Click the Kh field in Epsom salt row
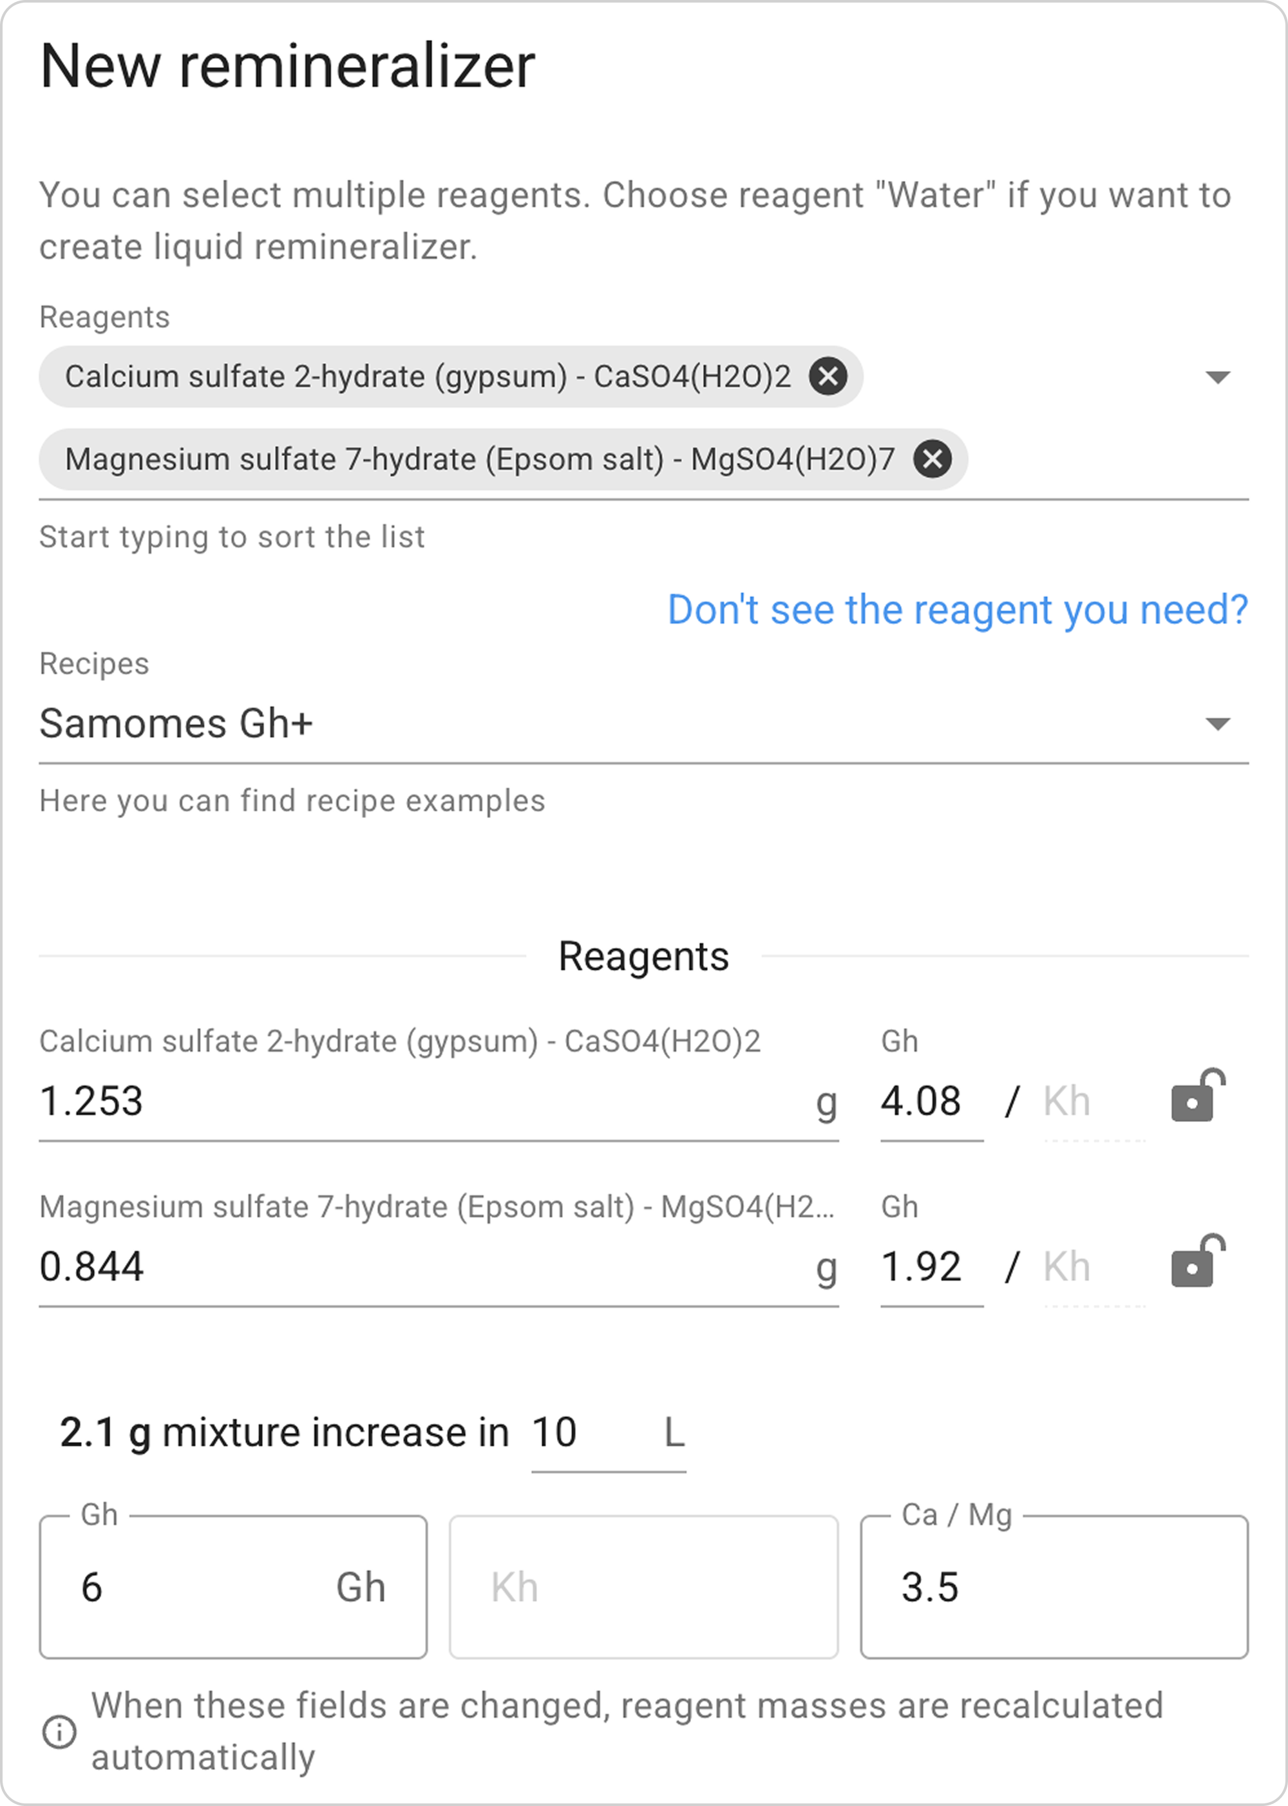1288x1806 pixels. click(1093, 1267)
